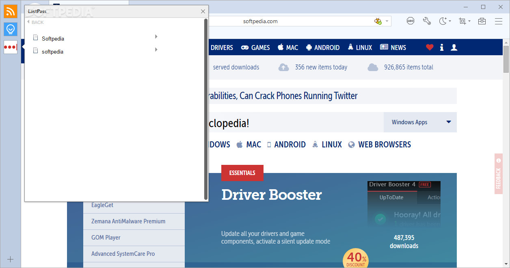Expand the lowercase softpedia entry arrow
This screenshot has height=268, width=510.
pyautogui.click(x=156, y=50)
